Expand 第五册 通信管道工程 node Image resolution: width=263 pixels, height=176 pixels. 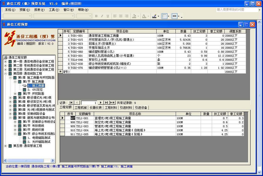point(5,146)
